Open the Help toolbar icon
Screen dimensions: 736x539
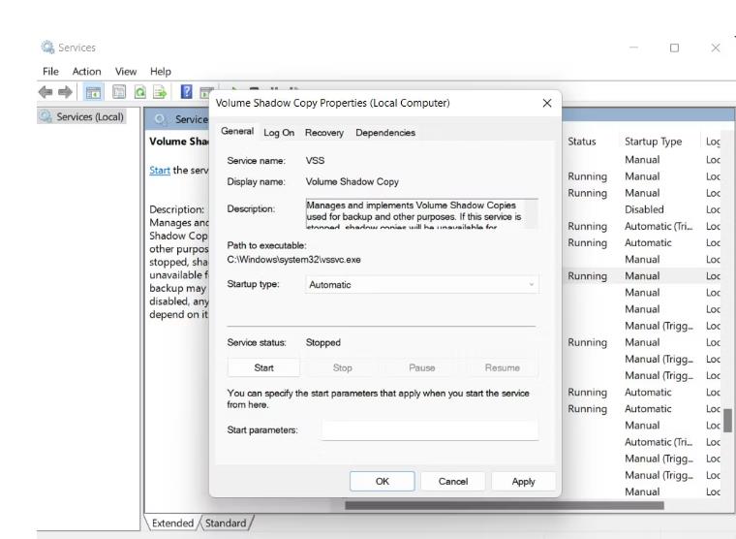186,91
